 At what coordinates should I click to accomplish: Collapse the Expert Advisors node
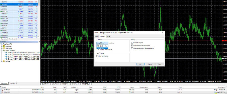point(2,51)
